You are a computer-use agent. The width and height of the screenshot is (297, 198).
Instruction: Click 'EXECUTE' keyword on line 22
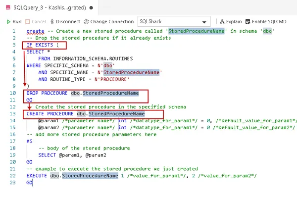(37, 176)
